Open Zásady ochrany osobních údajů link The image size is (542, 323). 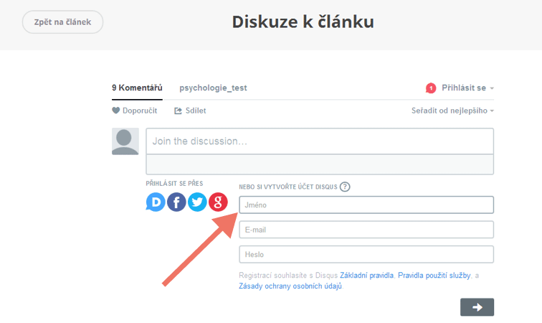(x=290, y=286)
